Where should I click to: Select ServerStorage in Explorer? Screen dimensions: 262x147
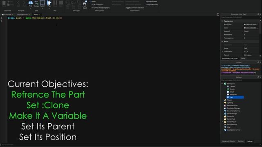coord(230,114)
